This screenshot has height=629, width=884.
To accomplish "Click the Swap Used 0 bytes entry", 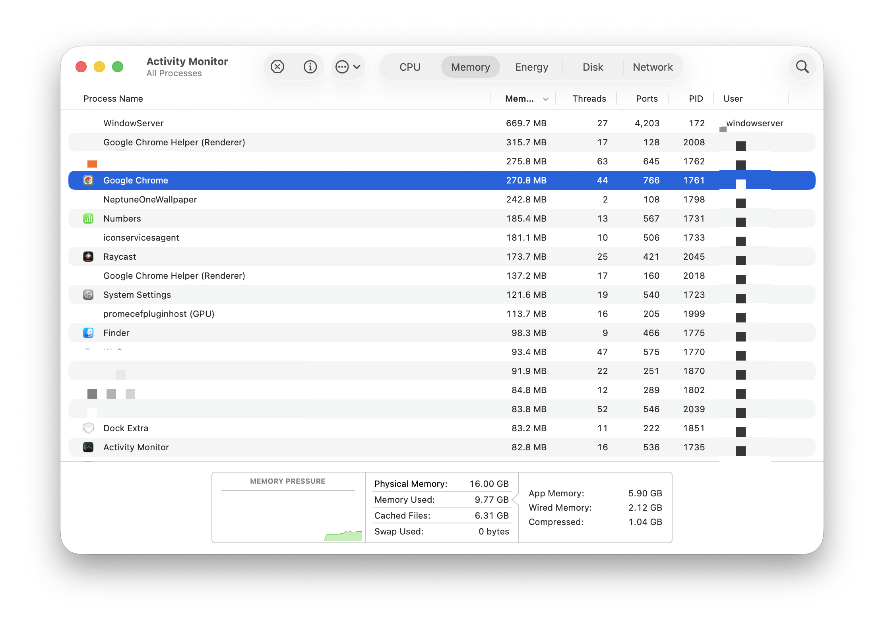I will point(442,531).
